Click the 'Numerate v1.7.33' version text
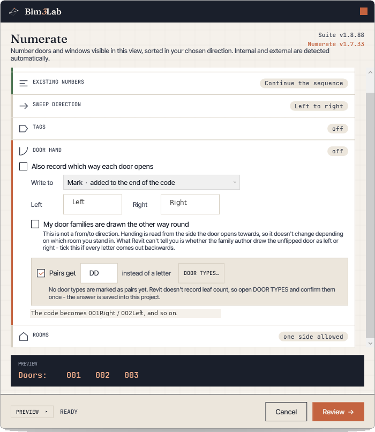 click(336, 44)
